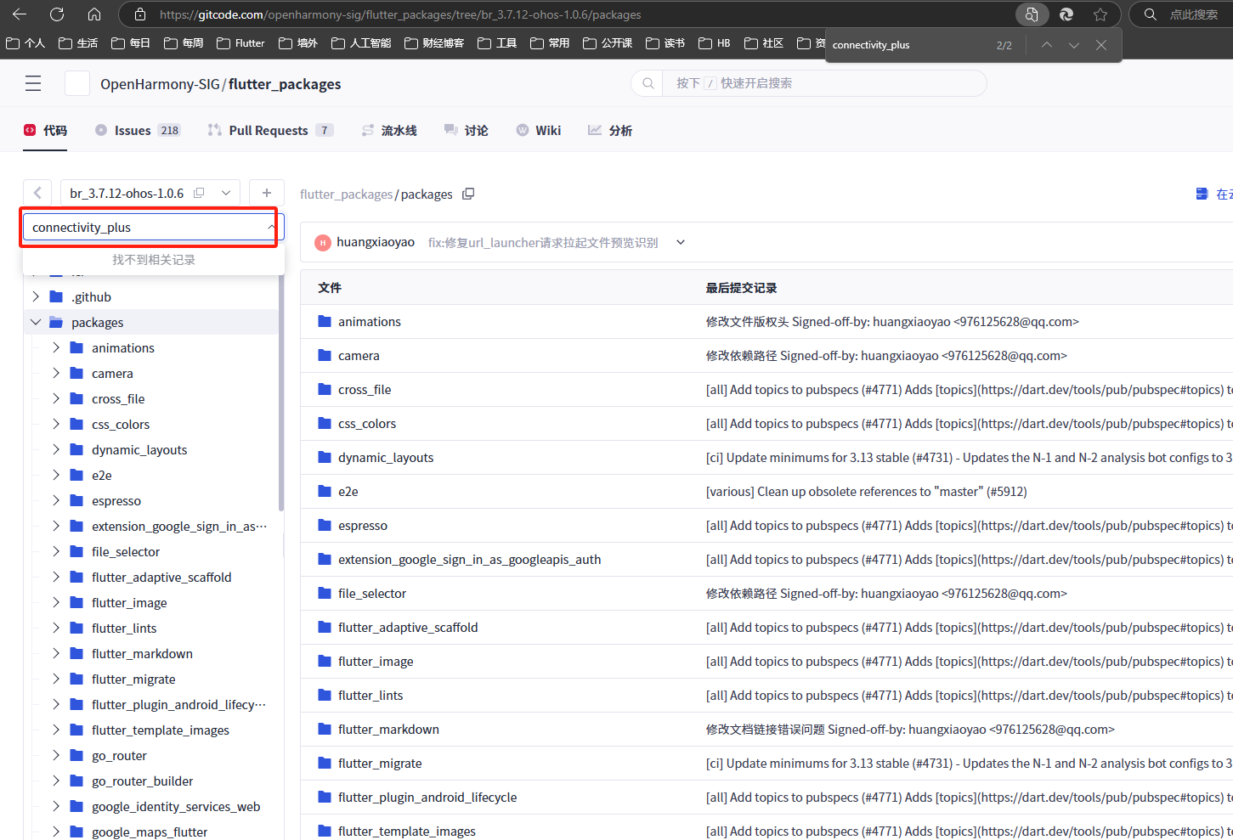Click the search magnifier in quick search box
The width and height of the screenshot is (1233, 840).
pos(648,83)
